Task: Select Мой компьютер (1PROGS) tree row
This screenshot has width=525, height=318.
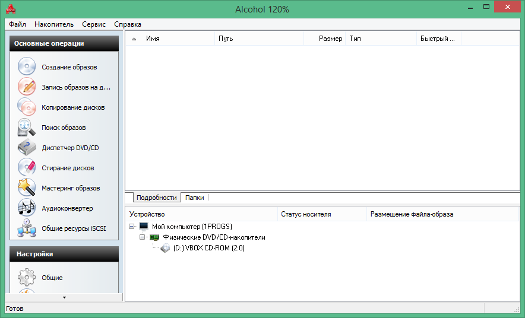Action: (192, 227)
